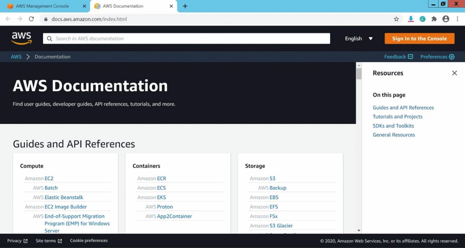Open the Preferences gear icon
The height and width of the screenshot is (248, 465).
click(451, 57)
